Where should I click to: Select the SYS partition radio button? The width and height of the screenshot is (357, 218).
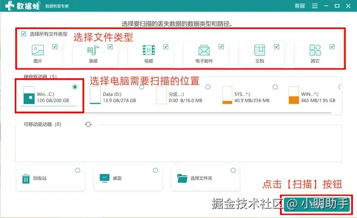[x=275, y=87]
